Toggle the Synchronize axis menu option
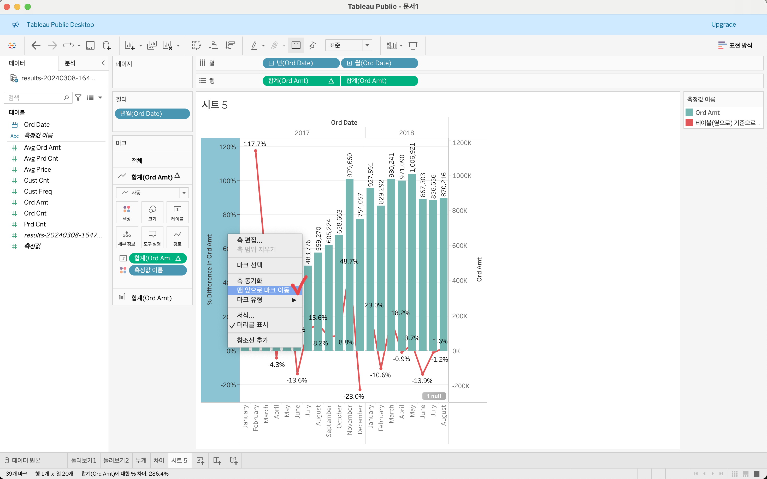Image resolution: width=767 pixels, height=479 pixels. tap(249, 280)
